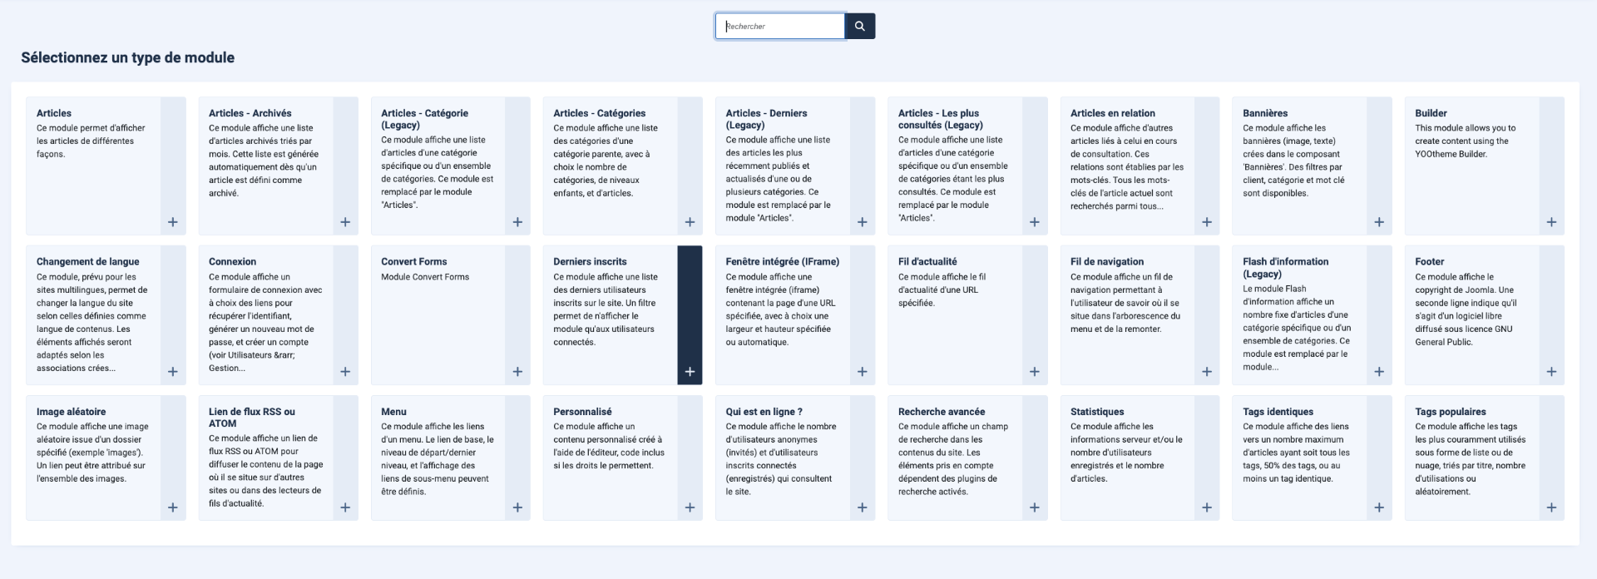Add Menu module plus icon
Viewport: 1597px width, 579px height.
(517, 507)
